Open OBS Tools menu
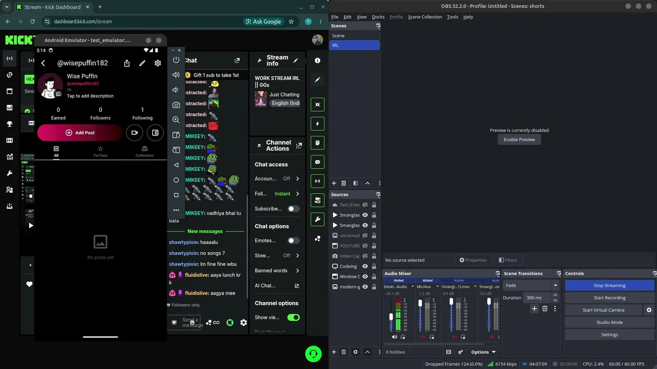This screenshot has width=657, height=369. (452, 17)
